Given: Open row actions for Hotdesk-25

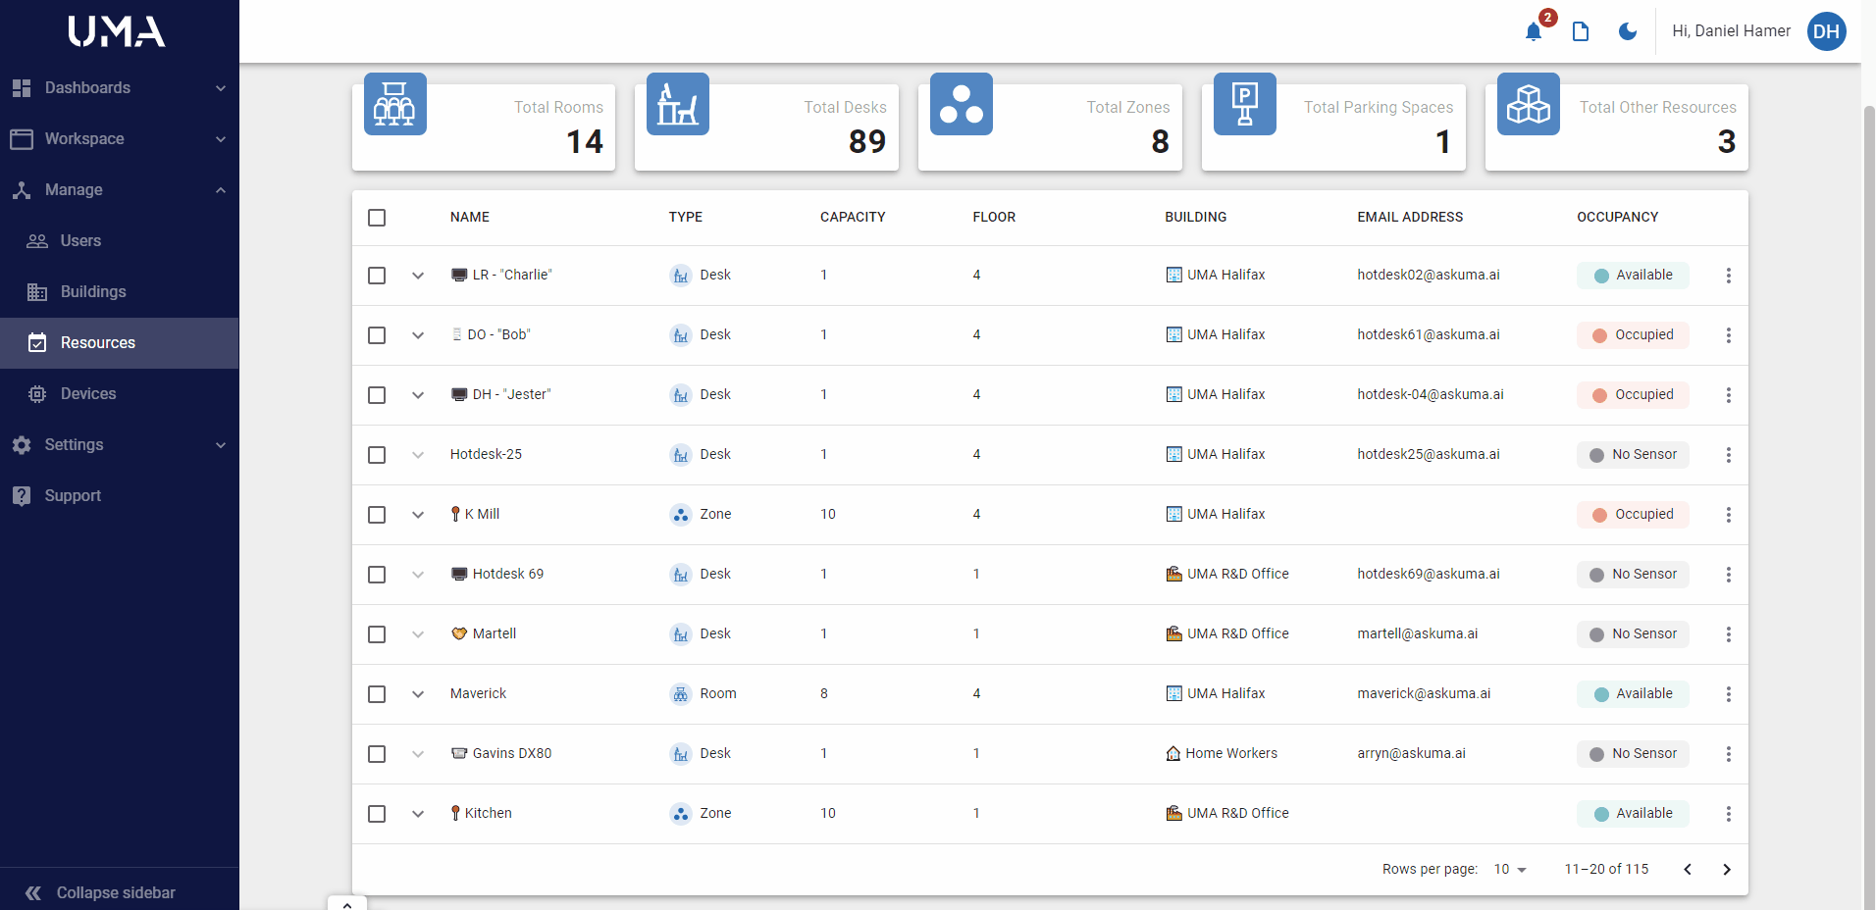Looking at the screenshot, I should click(x=1729, y=455).
